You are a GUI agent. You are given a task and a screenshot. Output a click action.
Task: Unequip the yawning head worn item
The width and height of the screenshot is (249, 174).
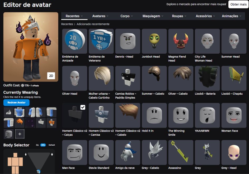pyautogui.click(x=8, y=134)
